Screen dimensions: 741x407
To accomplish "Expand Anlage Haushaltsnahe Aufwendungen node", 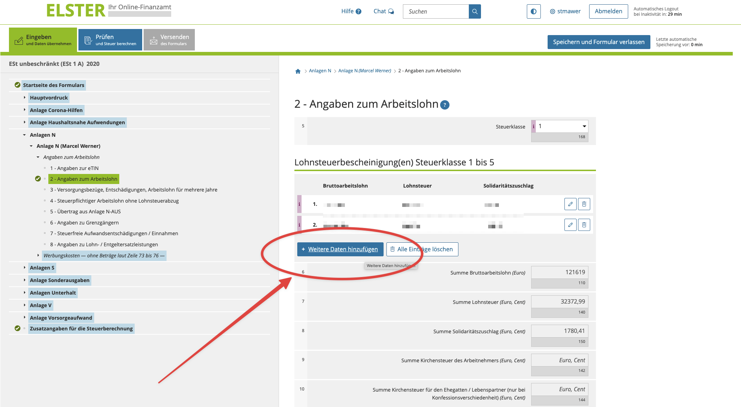I will (x=24, y=122).
